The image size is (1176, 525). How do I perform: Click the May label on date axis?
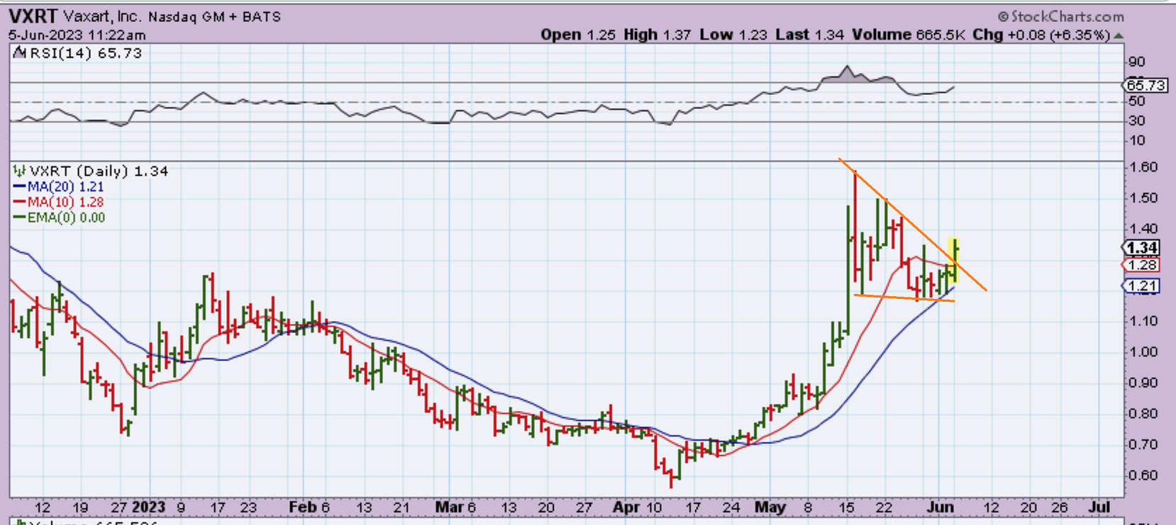[770, 507]
